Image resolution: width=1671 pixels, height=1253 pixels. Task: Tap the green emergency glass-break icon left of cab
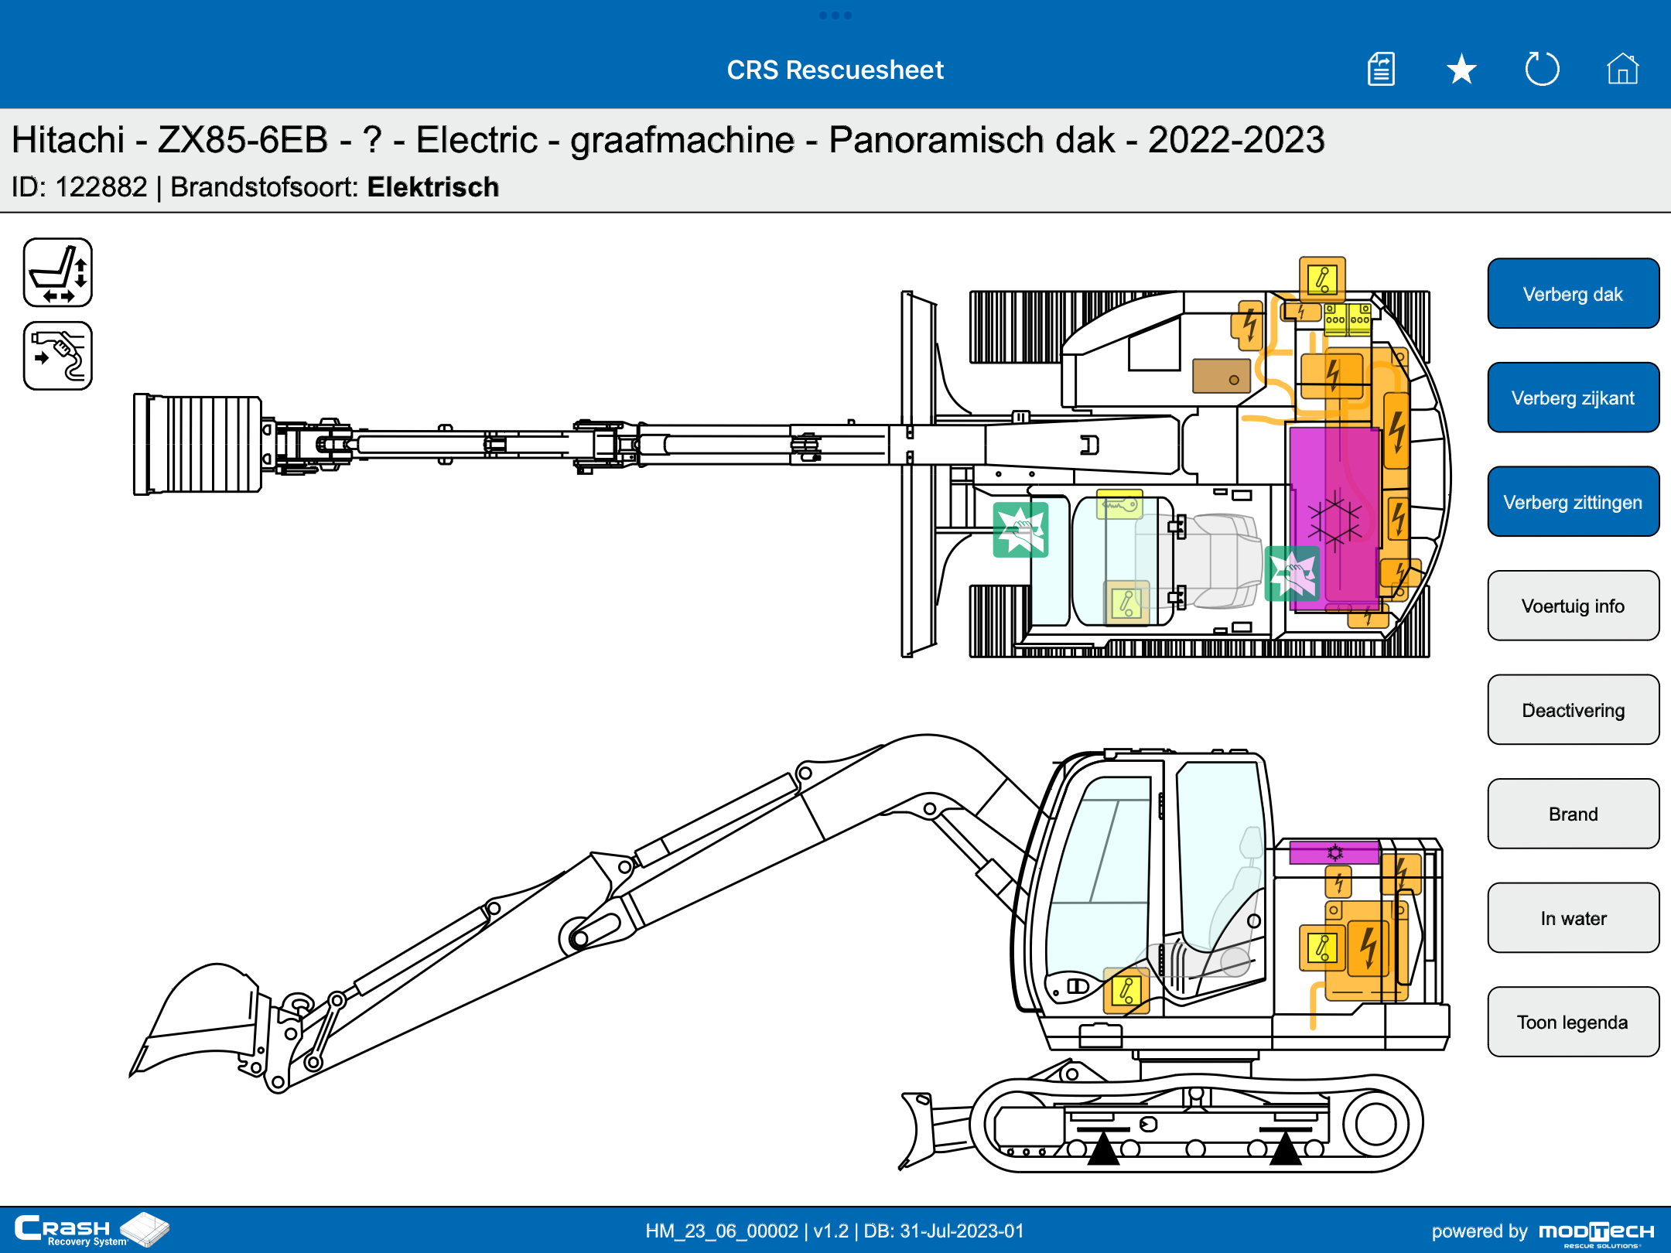[1020, 530]
